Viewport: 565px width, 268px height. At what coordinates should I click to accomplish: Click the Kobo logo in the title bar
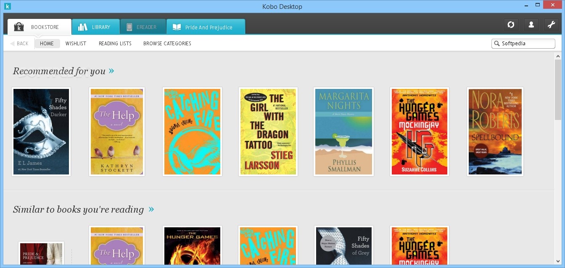7,6
